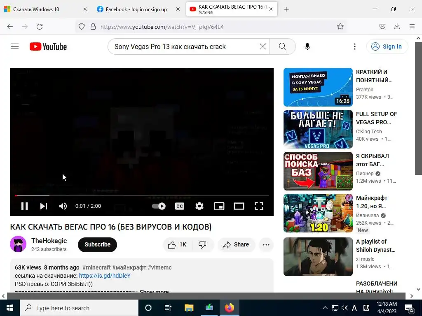The width and height of the screenshot is (422, 316).
Task: Open the is.gd download link
Action: 105,276
